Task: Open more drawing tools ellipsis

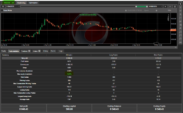Action: pyautogui.click(x=181, y=42)
